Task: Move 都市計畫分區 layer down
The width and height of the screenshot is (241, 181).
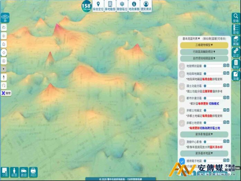Action: click(228, 97)
